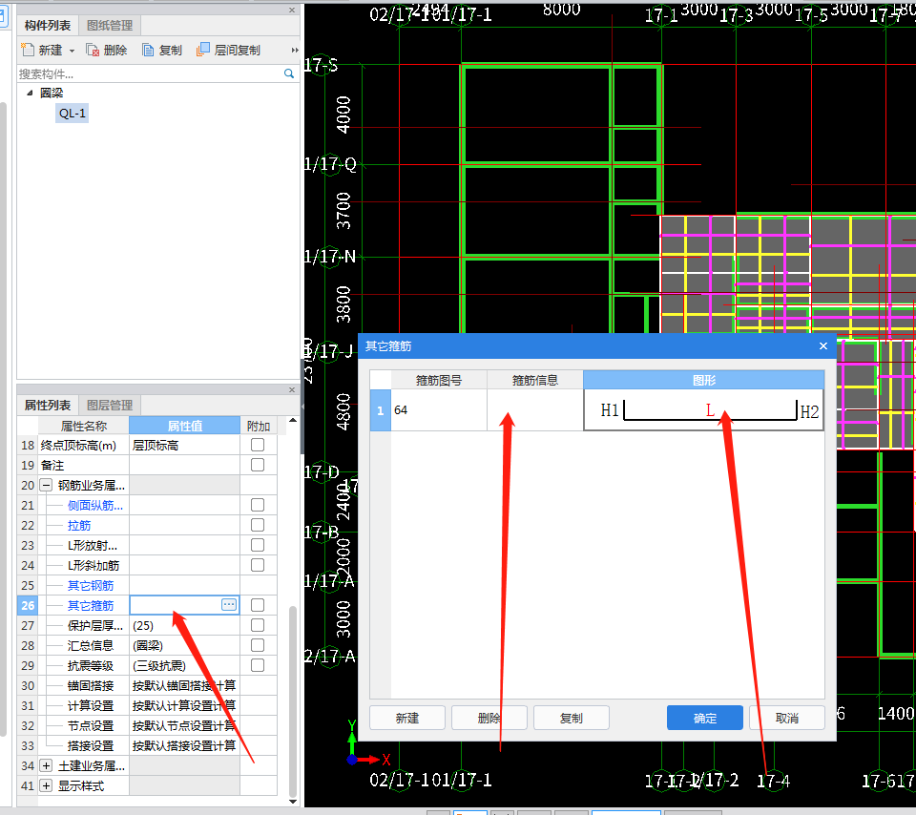Click the 拉筋 property link

click(x=79, y=525)
